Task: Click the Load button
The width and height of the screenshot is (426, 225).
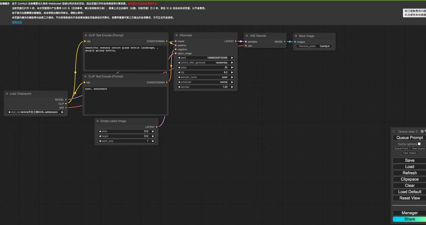Action: coord(410,167)
